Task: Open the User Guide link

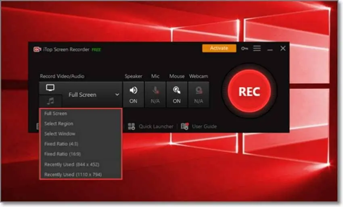Action: [204, 126]
